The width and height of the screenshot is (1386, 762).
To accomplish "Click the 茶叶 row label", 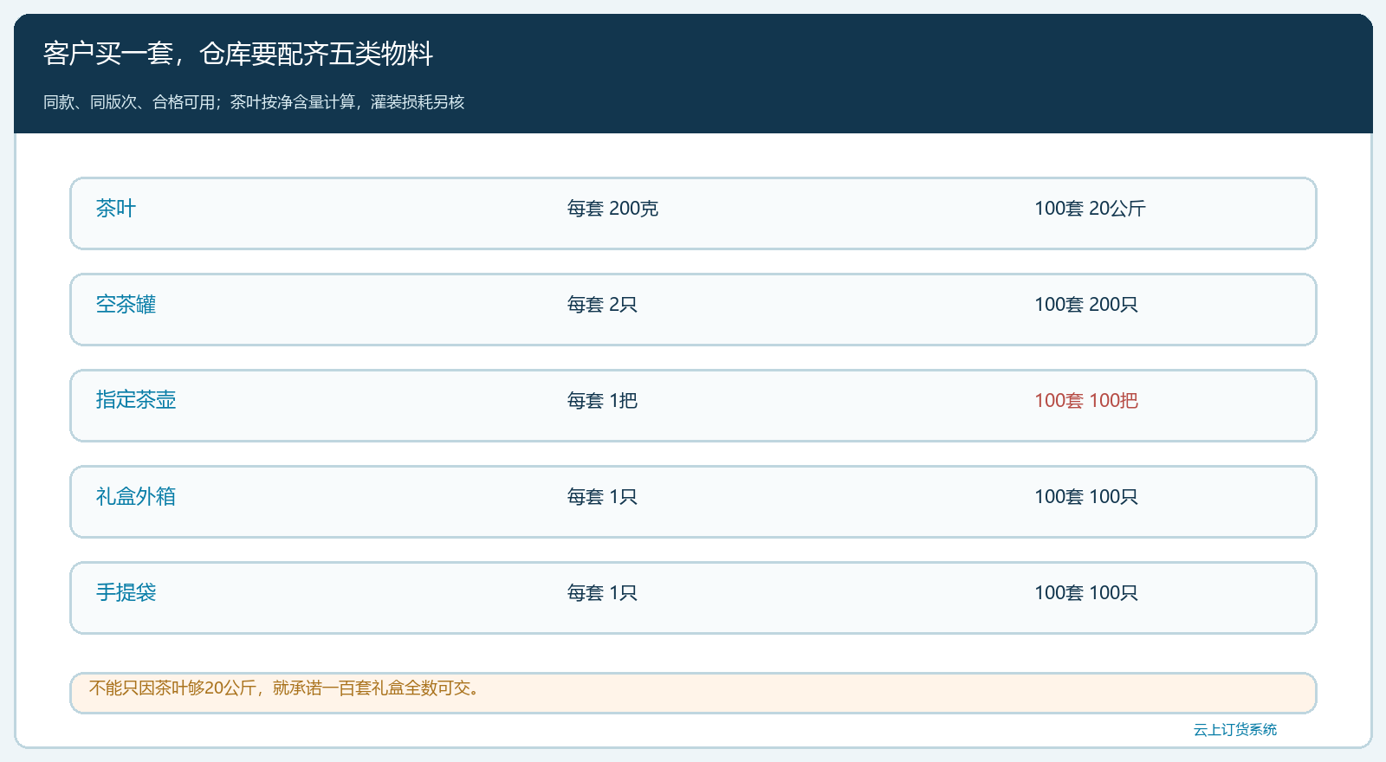I will 116,209.
